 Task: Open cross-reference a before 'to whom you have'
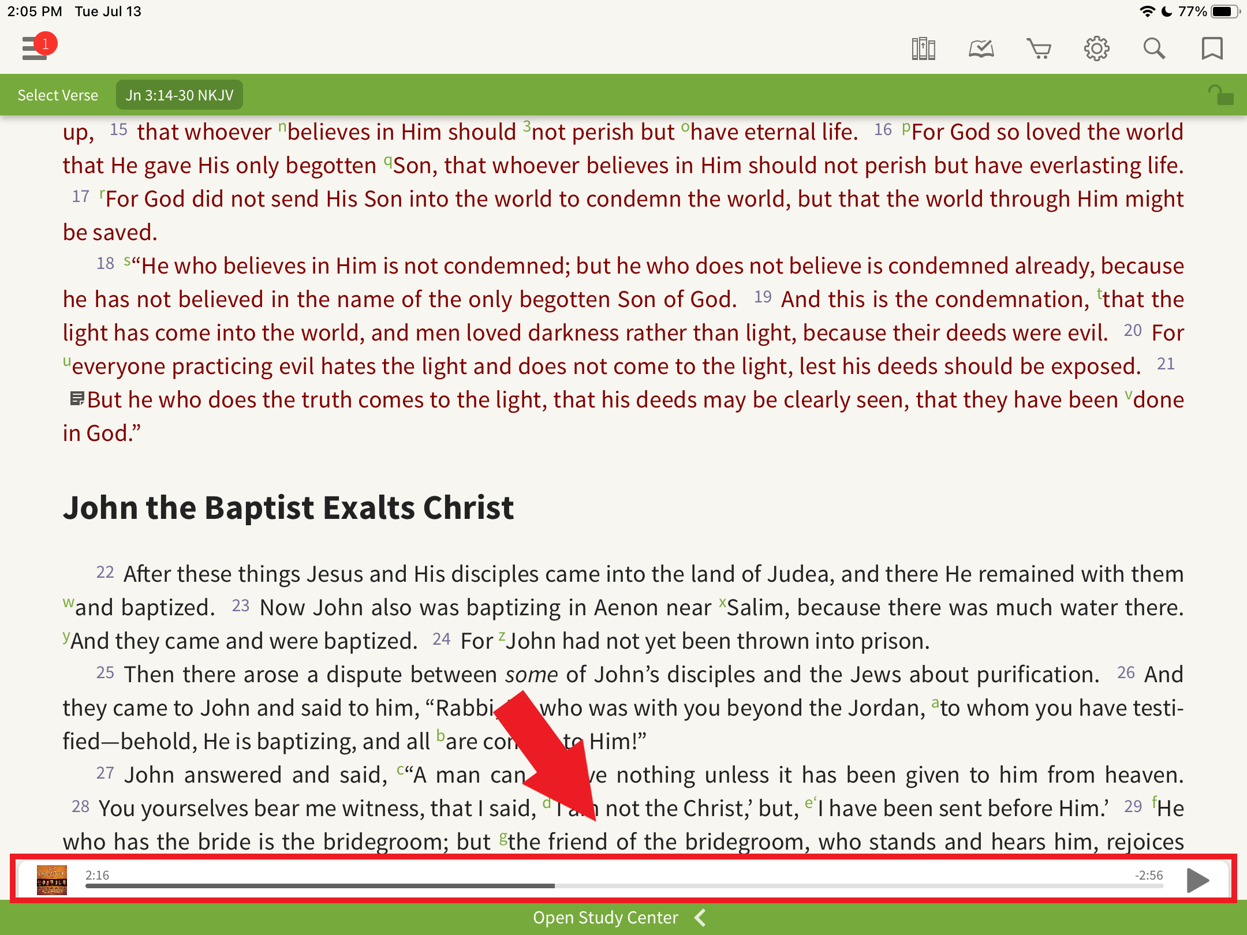click(x=935, y=703)
